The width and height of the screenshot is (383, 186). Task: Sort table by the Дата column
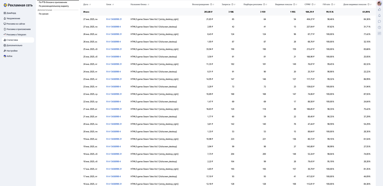pos(90,4)
